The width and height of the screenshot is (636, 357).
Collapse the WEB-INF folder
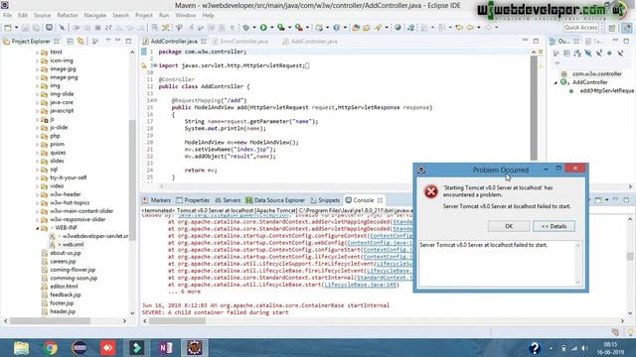[38, 228]
